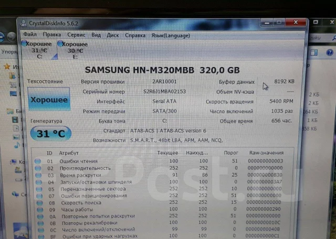Click the Explorer preview pane icon
The image size is (336, 239).
tap(314, 52)
